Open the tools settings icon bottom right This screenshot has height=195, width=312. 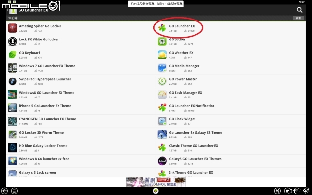(277, 191)
